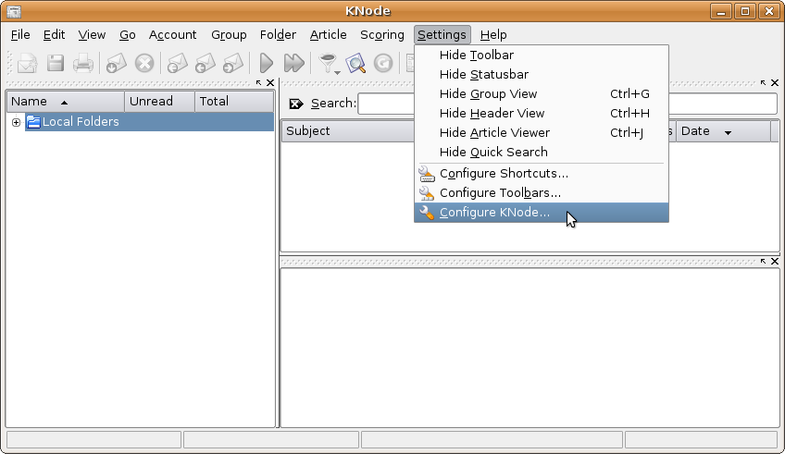Sort by the Unread column header

tap(160, 102)
